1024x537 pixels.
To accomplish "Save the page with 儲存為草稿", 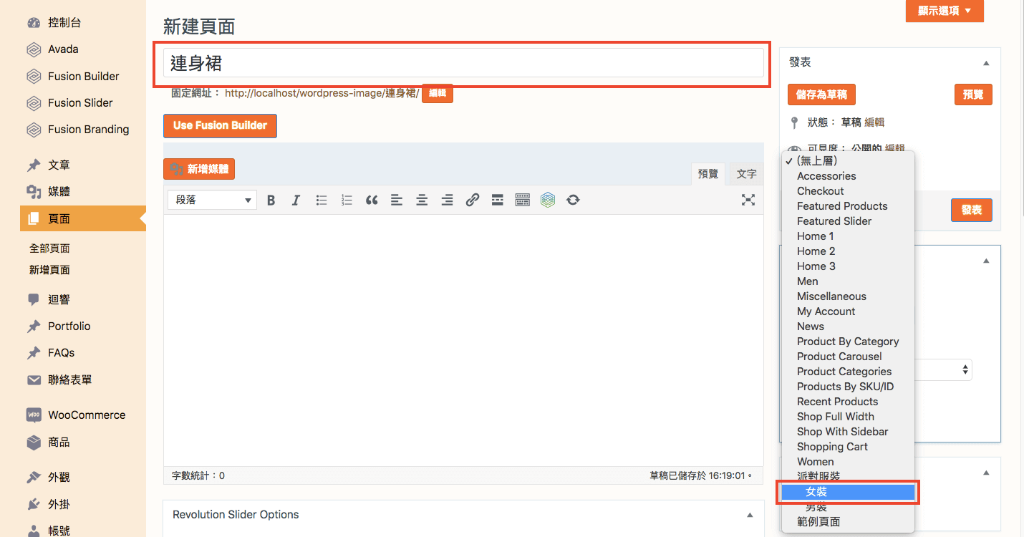I will tap(821, 95).
